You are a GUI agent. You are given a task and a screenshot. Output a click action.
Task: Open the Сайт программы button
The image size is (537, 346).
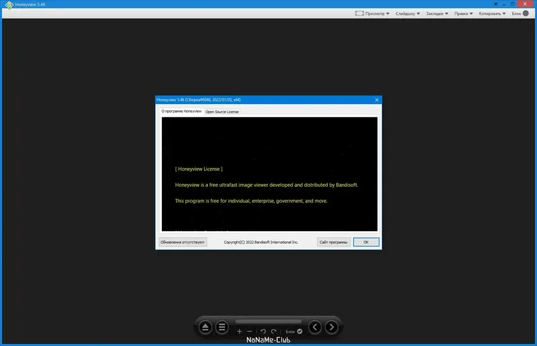334,242
